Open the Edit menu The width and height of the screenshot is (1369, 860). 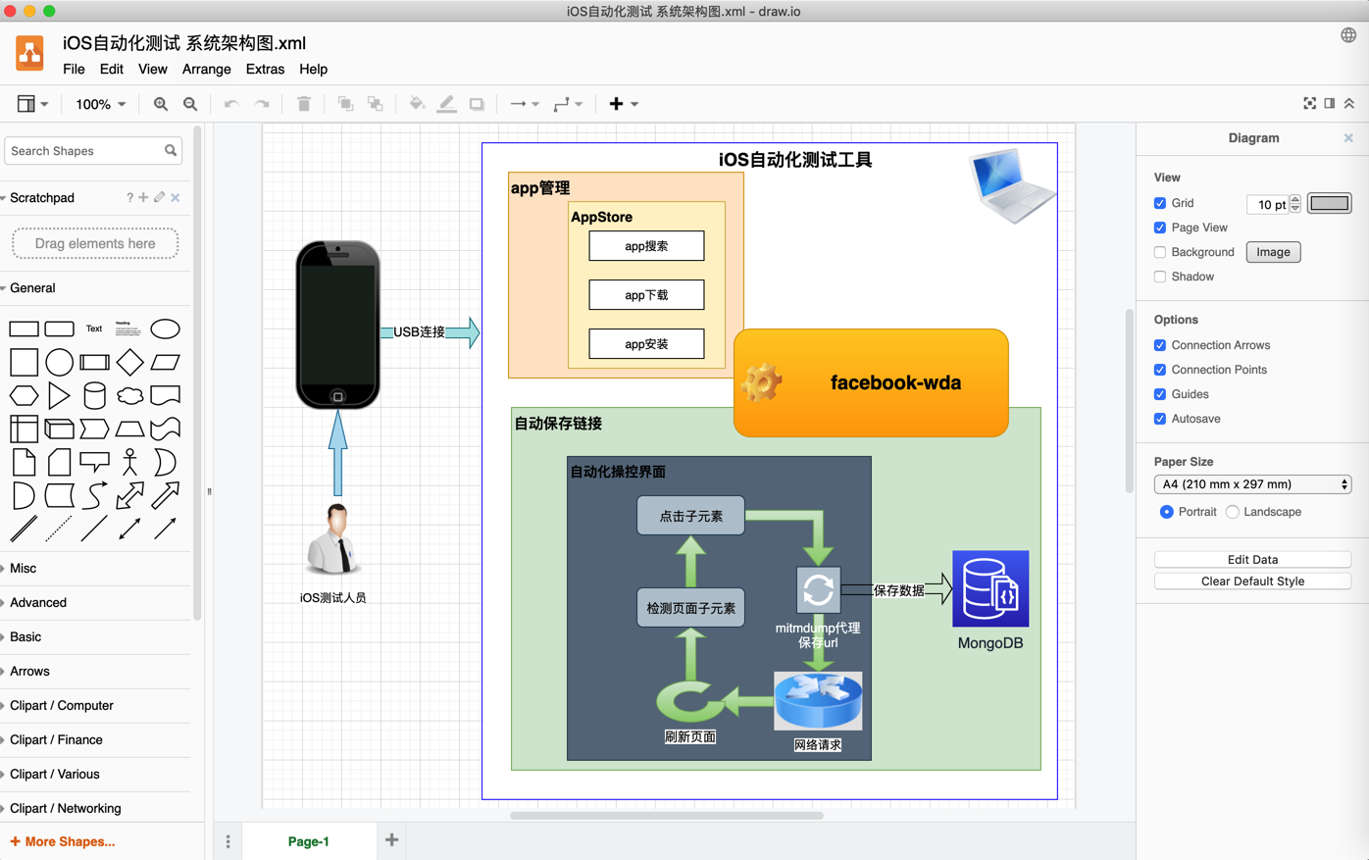point(112,70)
